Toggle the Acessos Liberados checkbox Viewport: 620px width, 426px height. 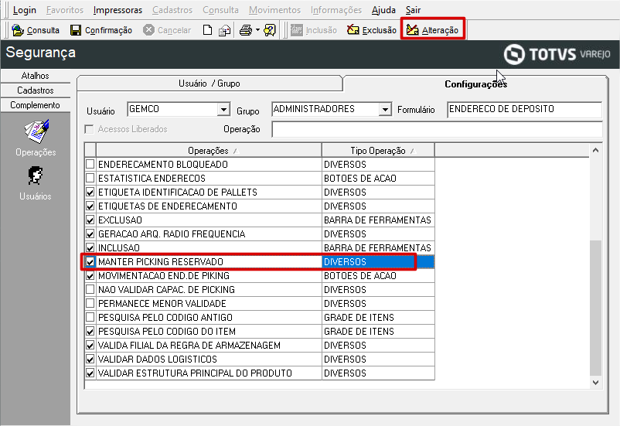tap(90, 129)
